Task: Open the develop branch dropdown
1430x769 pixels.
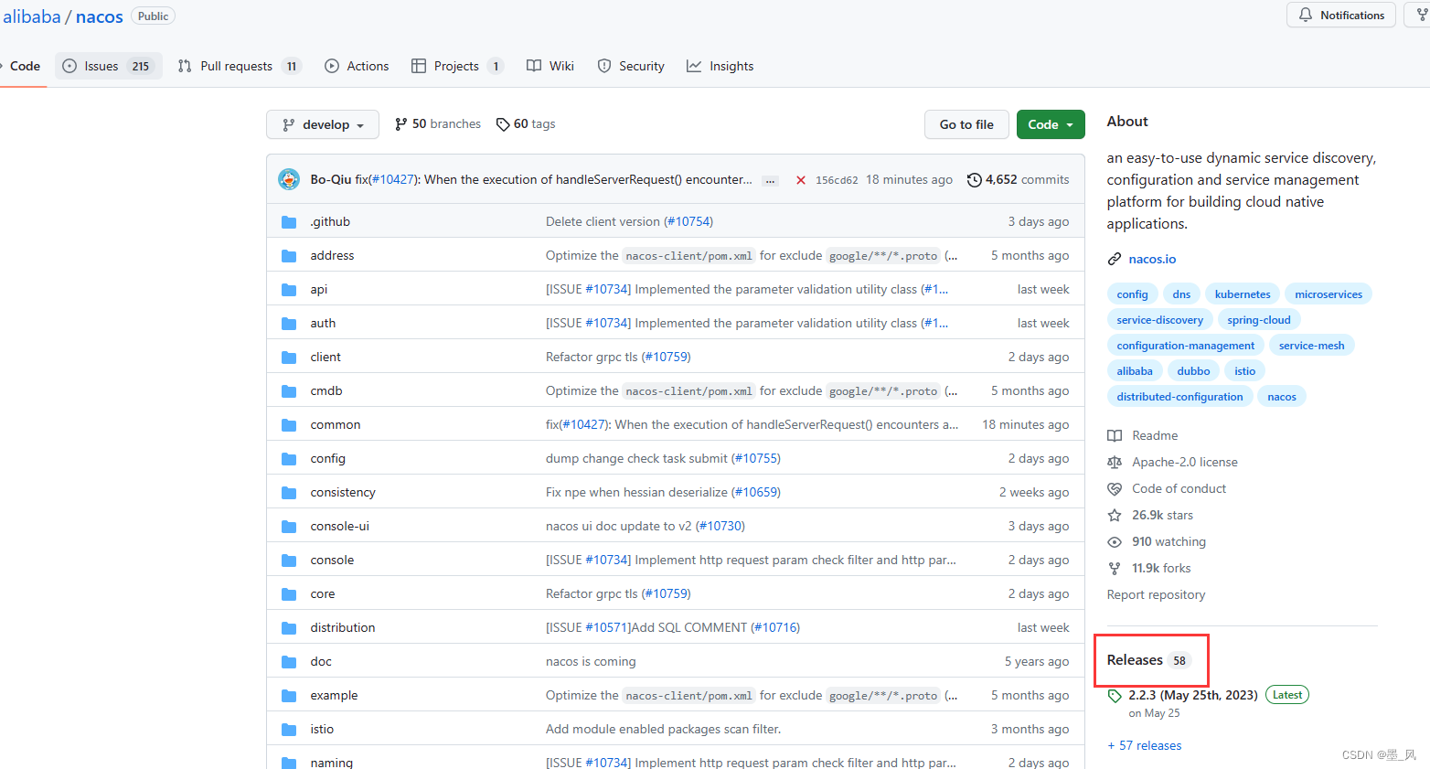Action: (x=323, y=124)
